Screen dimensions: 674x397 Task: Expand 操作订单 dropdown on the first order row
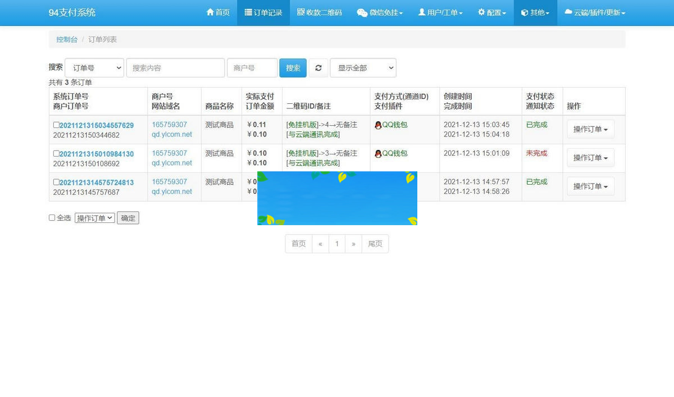click(x=590, y=129)
